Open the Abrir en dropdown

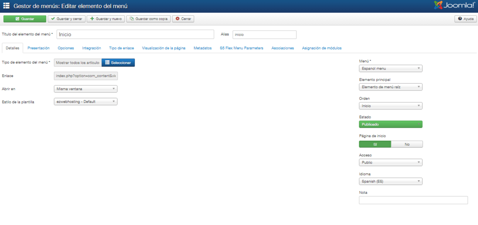[x=85, y=89]
